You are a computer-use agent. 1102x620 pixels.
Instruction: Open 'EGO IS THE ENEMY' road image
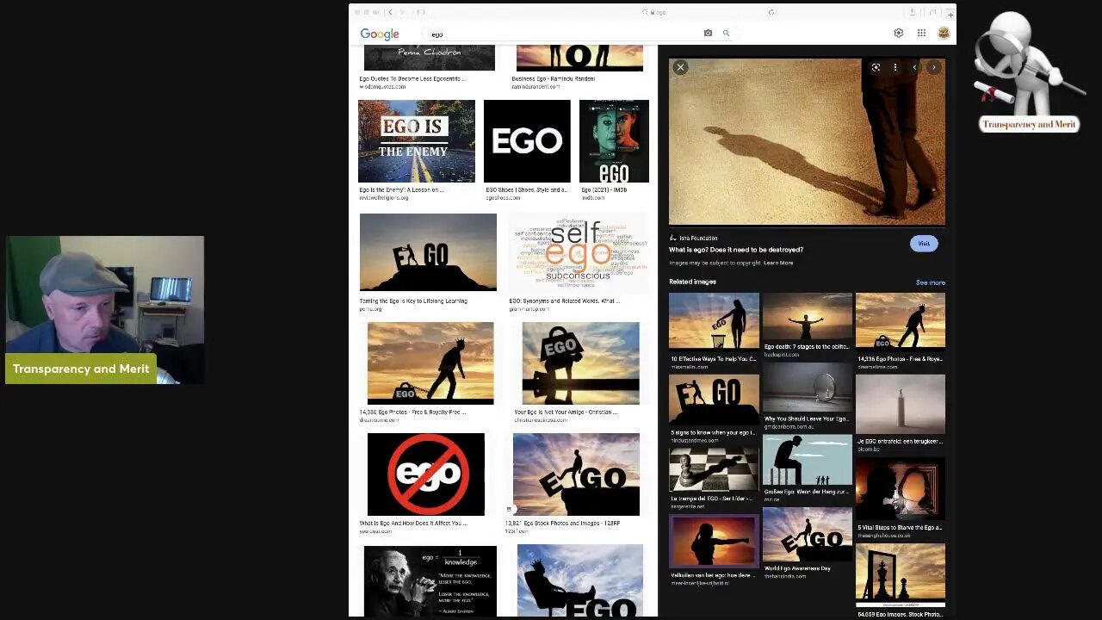(417, 141)
